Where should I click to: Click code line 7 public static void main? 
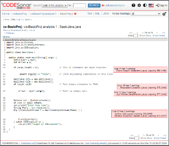tap(33, 57)
